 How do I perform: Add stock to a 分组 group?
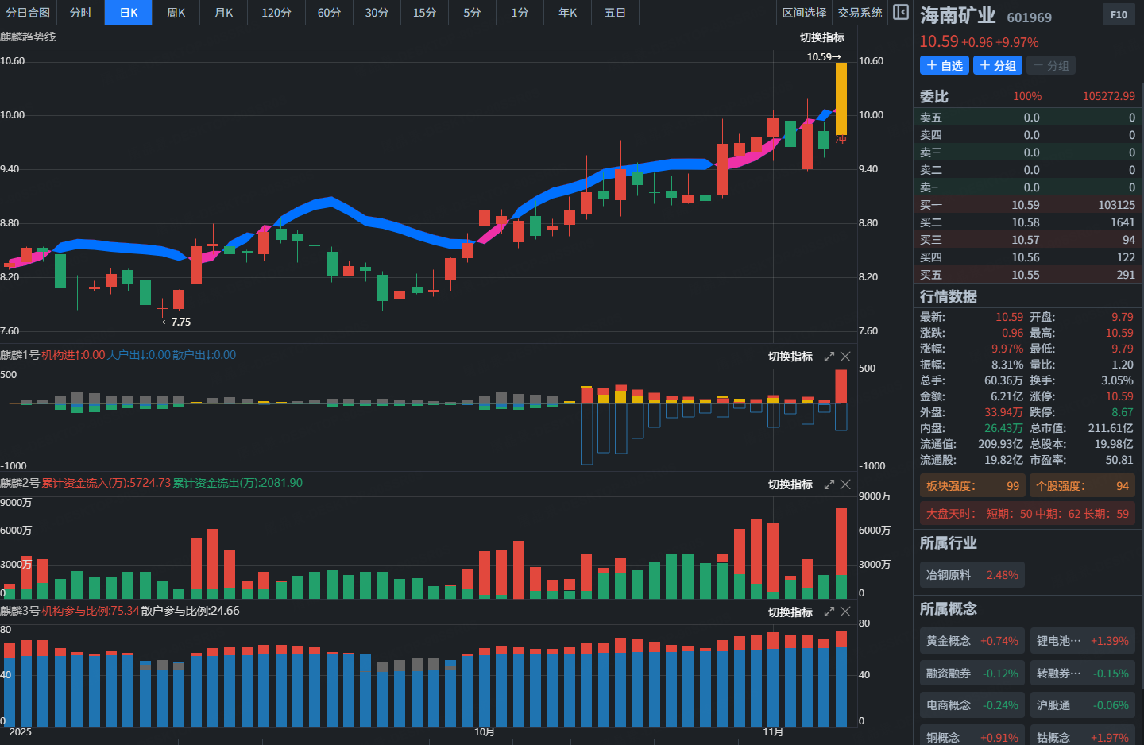[x=998, y=66]
